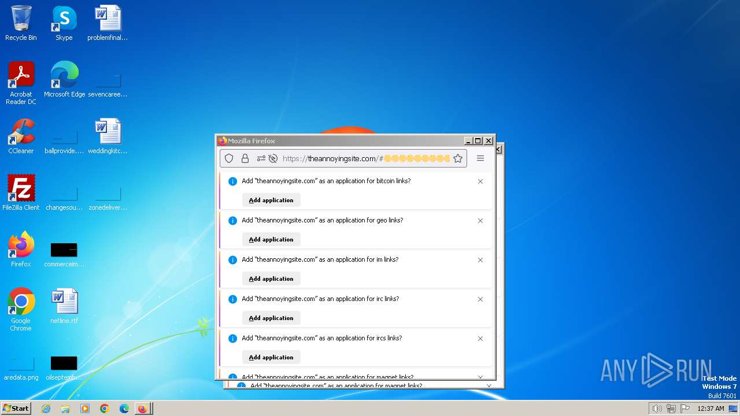The width and height of the screenshot is (740, 416).
Task: Click the 12:37 AM system clock
Action: pyautogui.click(x=711, y=408)
